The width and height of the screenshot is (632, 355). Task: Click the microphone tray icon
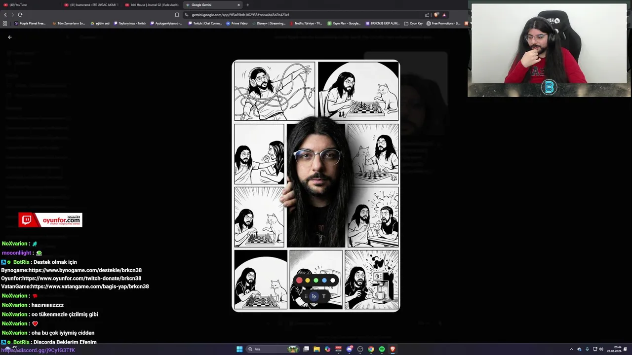(x=587, y=349)
